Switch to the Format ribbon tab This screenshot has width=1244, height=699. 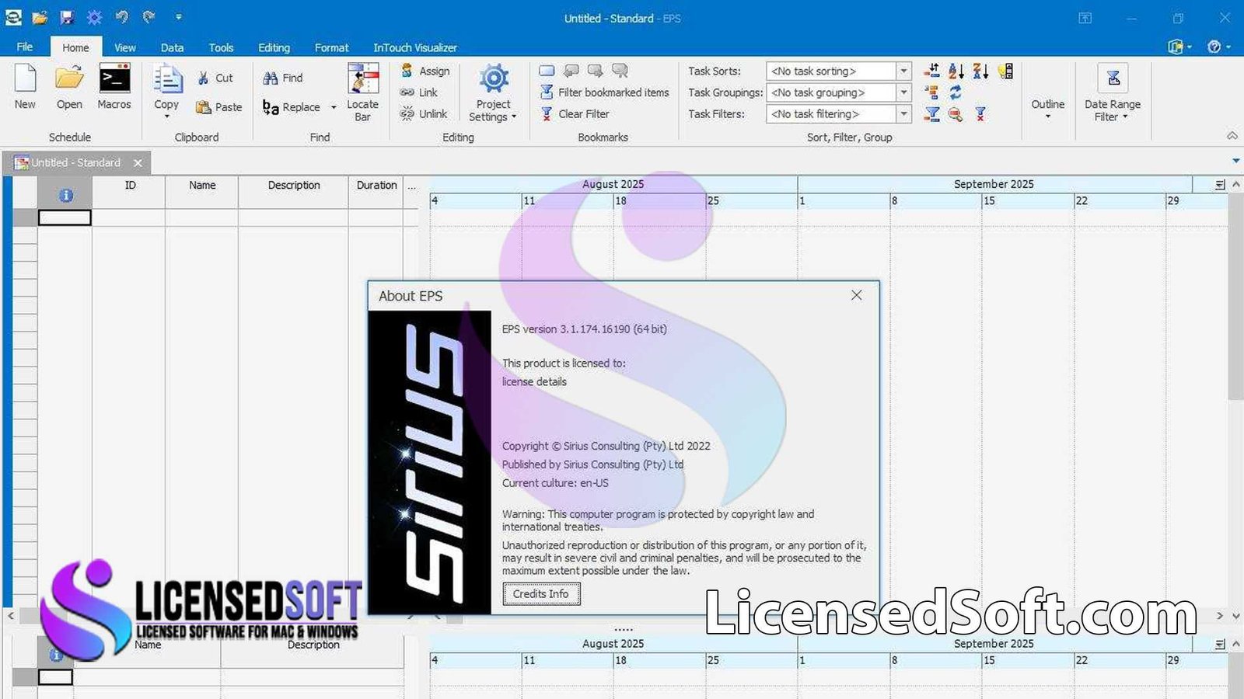coord(331,47)
